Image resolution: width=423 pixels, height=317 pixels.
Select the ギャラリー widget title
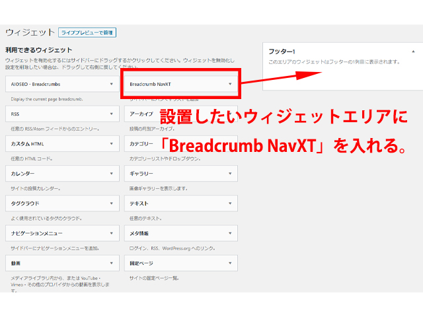tap(141, 174)
